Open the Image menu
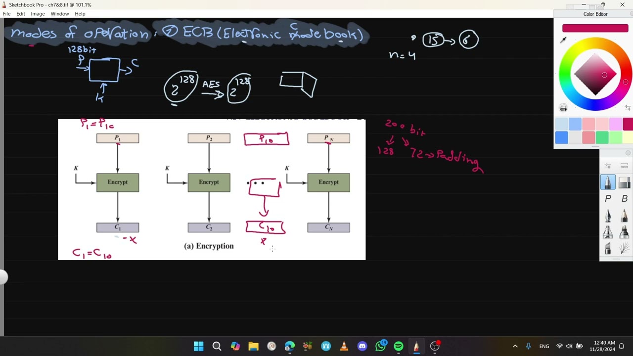 point(38,14)
